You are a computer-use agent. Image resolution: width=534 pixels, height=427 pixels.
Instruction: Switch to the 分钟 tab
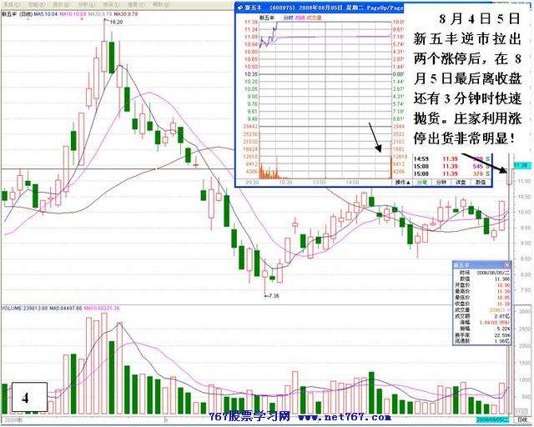(443, 182)
